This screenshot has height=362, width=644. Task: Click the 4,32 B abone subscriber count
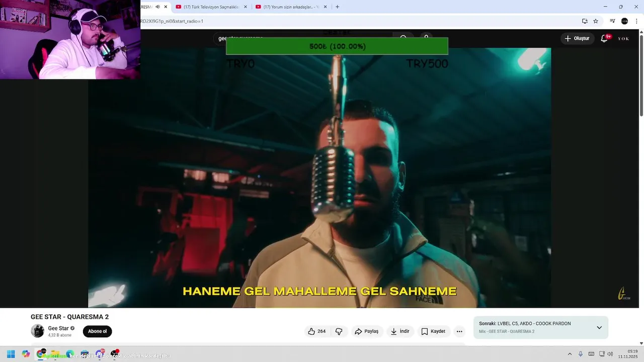pos(60,335)
